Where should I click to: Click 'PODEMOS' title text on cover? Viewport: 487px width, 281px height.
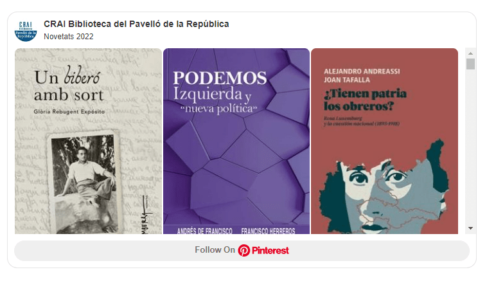[220, 78]
